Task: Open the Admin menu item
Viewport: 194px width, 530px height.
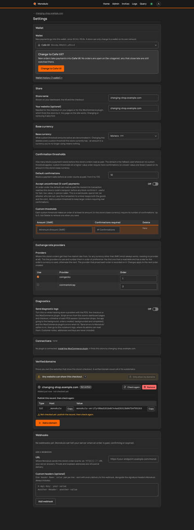Action: click(x=116, y=4)
